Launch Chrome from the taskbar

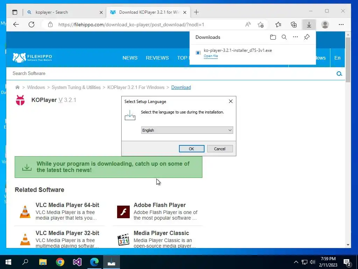(60, 262)
